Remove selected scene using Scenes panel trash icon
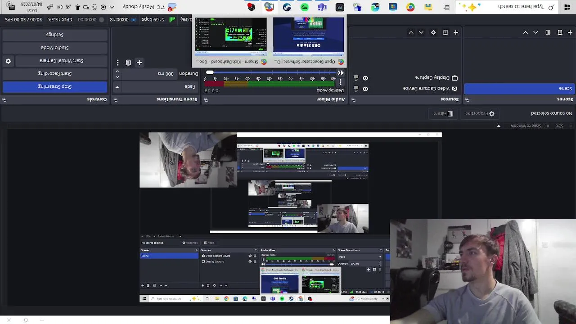Image resolution: width=576 pixels, height=324 pixels. 560,32
